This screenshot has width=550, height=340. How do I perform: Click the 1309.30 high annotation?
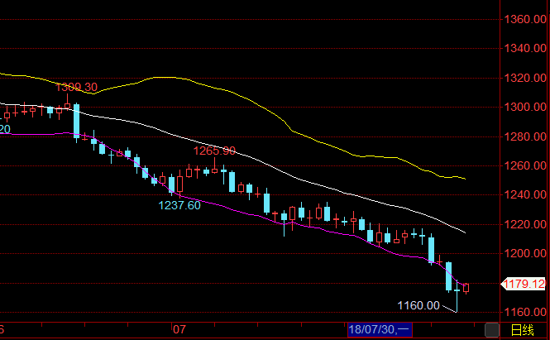[76, 87]
